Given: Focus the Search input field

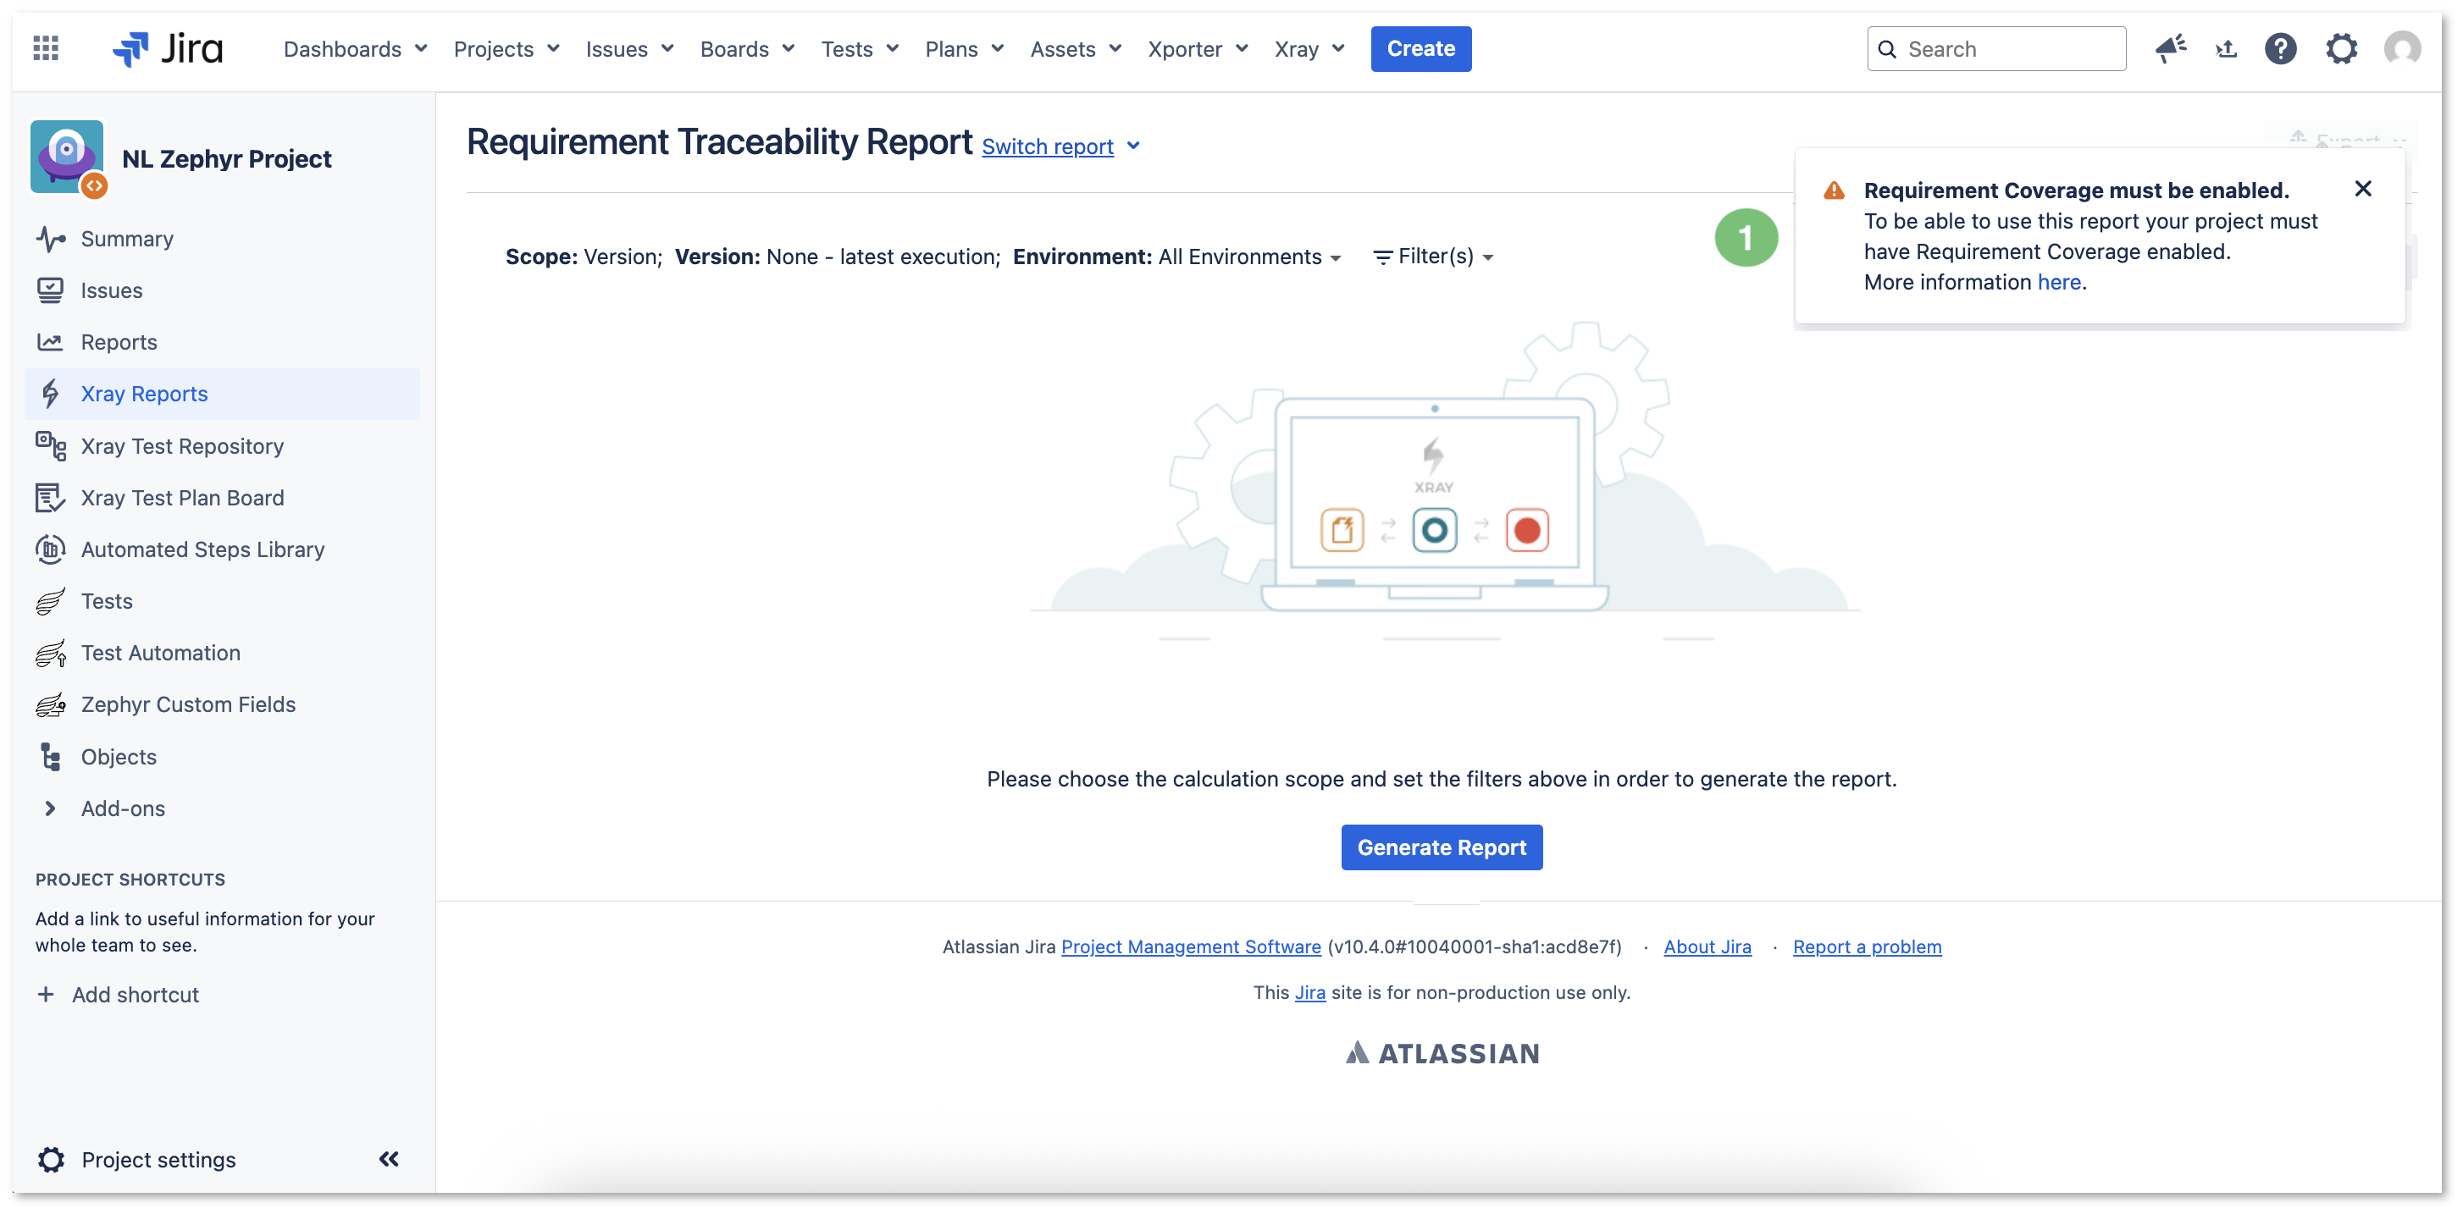Looking at the screenshot, I should pos(1995,49).
